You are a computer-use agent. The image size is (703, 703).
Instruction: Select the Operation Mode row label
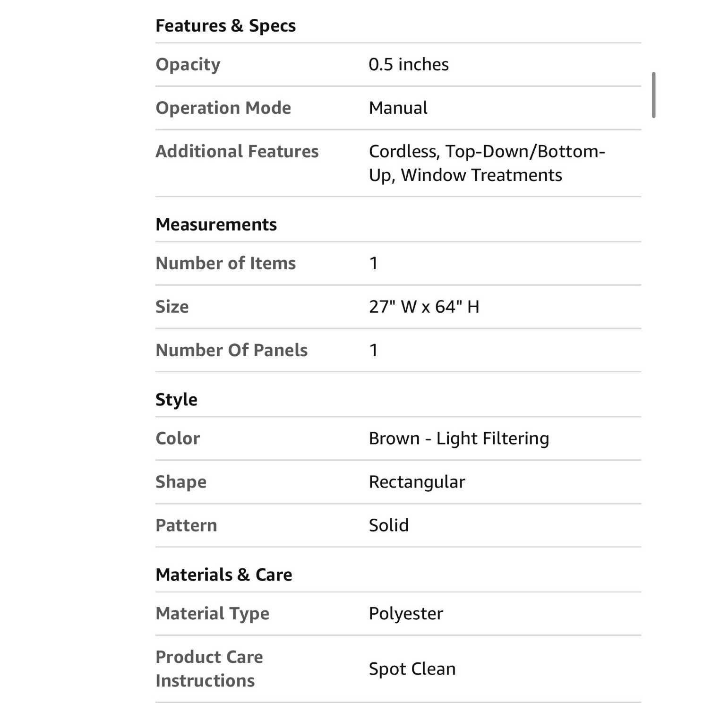[223, 108]
